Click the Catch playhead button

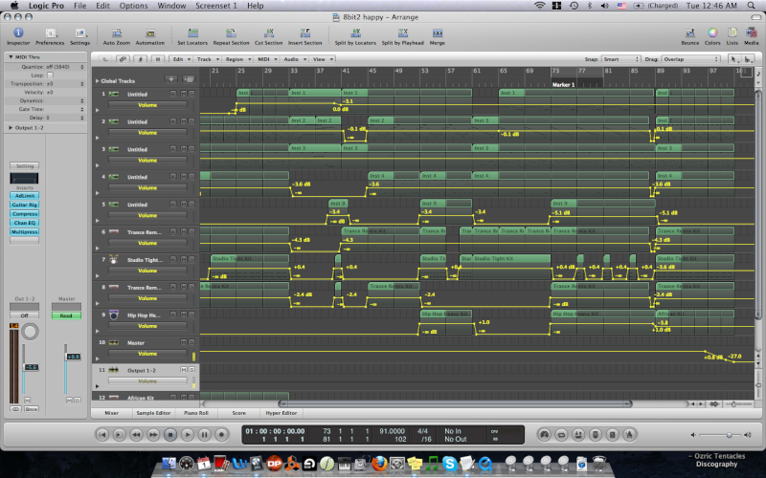click(141, 59)
